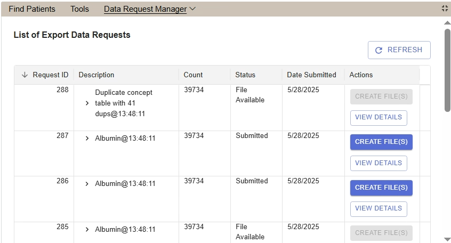This screenshot has width=451, height=243.
Task: Click Create File(s) for request 287
Action: click(x=381, y=142)
